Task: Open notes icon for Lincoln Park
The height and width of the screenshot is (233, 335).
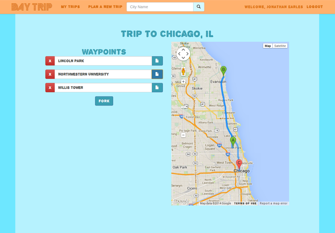Action: [x=157, y=61]
